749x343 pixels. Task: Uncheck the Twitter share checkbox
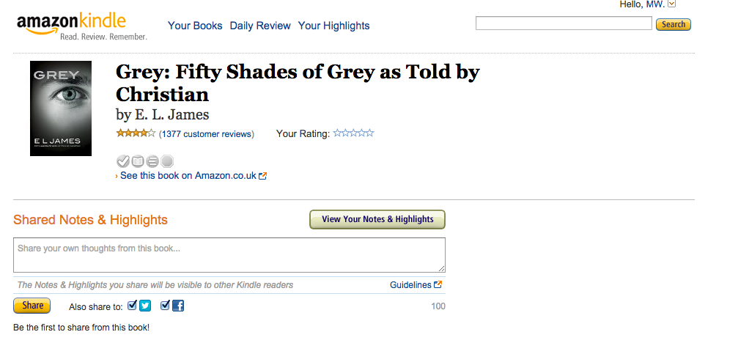pos(133,305)
